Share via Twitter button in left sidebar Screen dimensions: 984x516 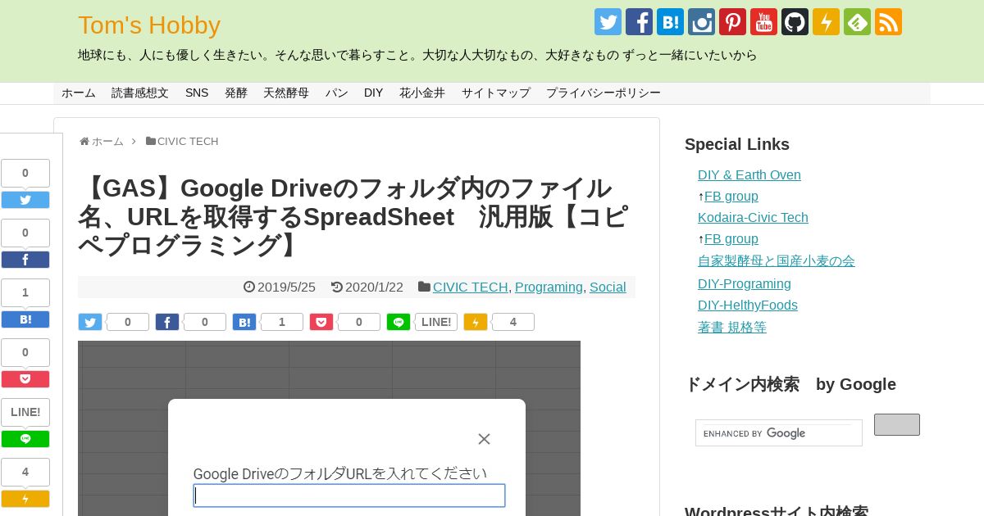click(x=25, y=200)
